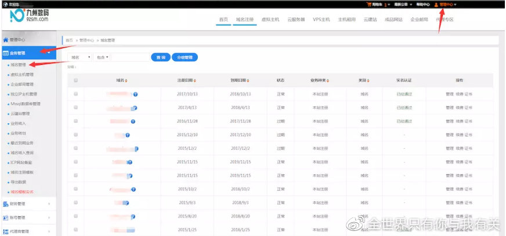Click the sort icon beside 注册日期 column header
The height and width of the screenshot is (236, 506).
[x=196, y=80]
